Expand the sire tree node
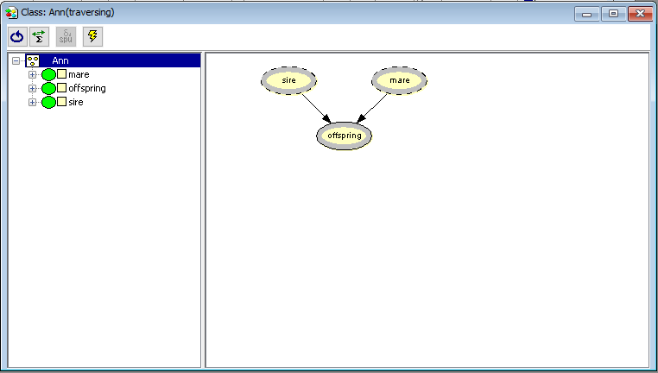This screenshot has width=658, height=373. [32, 102]
